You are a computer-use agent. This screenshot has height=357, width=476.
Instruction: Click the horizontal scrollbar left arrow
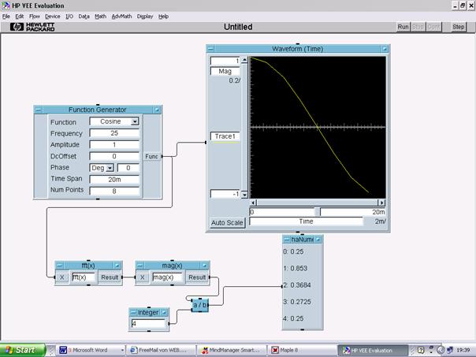[x=254, y=203]
